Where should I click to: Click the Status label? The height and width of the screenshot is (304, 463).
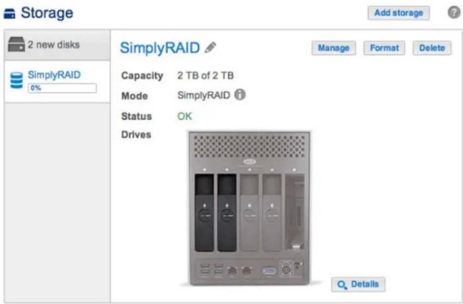tap(136, 116)
